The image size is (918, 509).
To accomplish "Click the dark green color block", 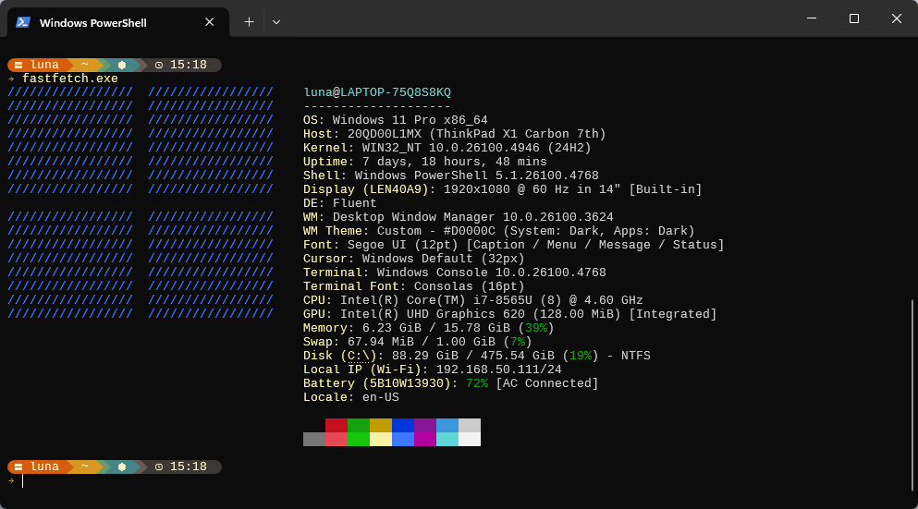I will [x=359, y=425].
